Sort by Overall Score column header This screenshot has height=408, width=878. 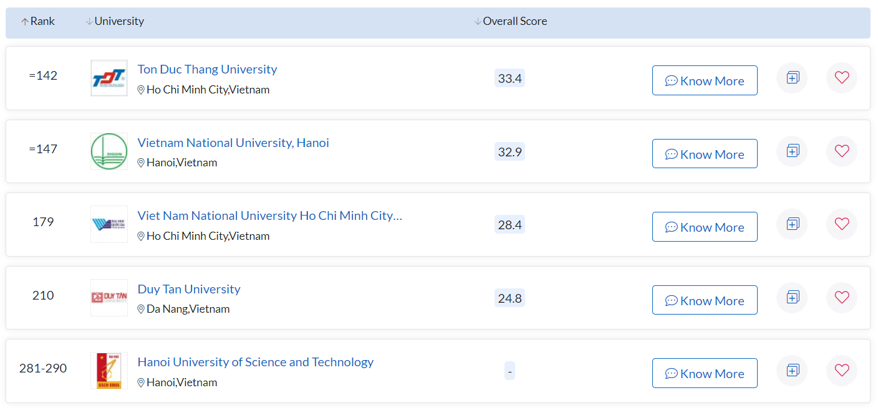point(511,21)
